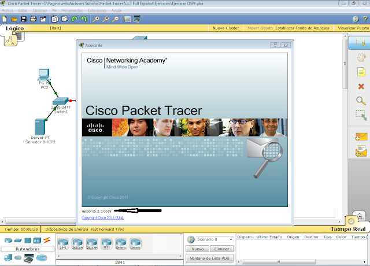Viewport: 370px width, 266px height.
Task: Click the Último Estado column header
Action: pos(269,237)
